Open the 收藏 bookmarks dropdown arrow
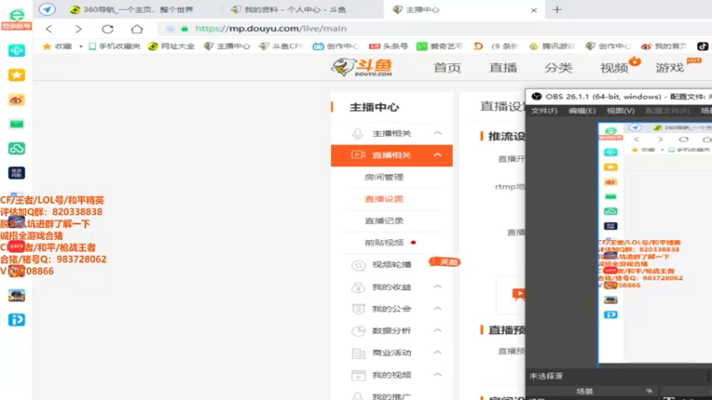Viewport: 712px width, 400px height. coord(81,46)
